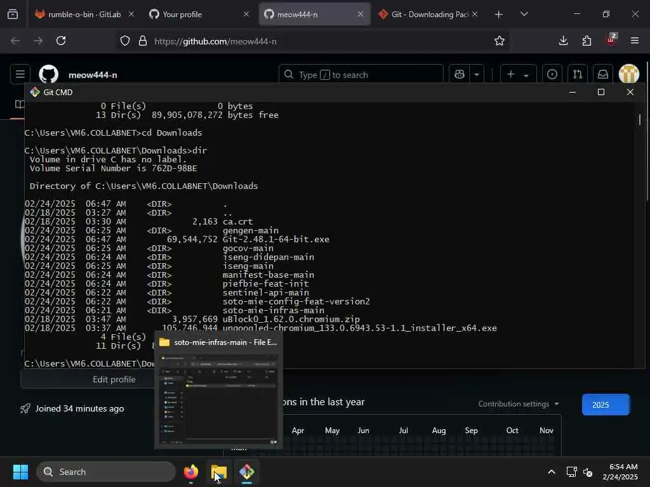The image size is (650, 487).
Task: Open Firefox tab overview icon
Action: click(13, 14)
